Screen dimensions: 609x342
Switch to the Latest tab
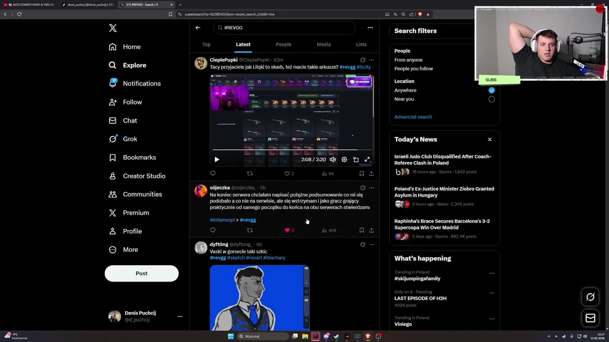243,45
